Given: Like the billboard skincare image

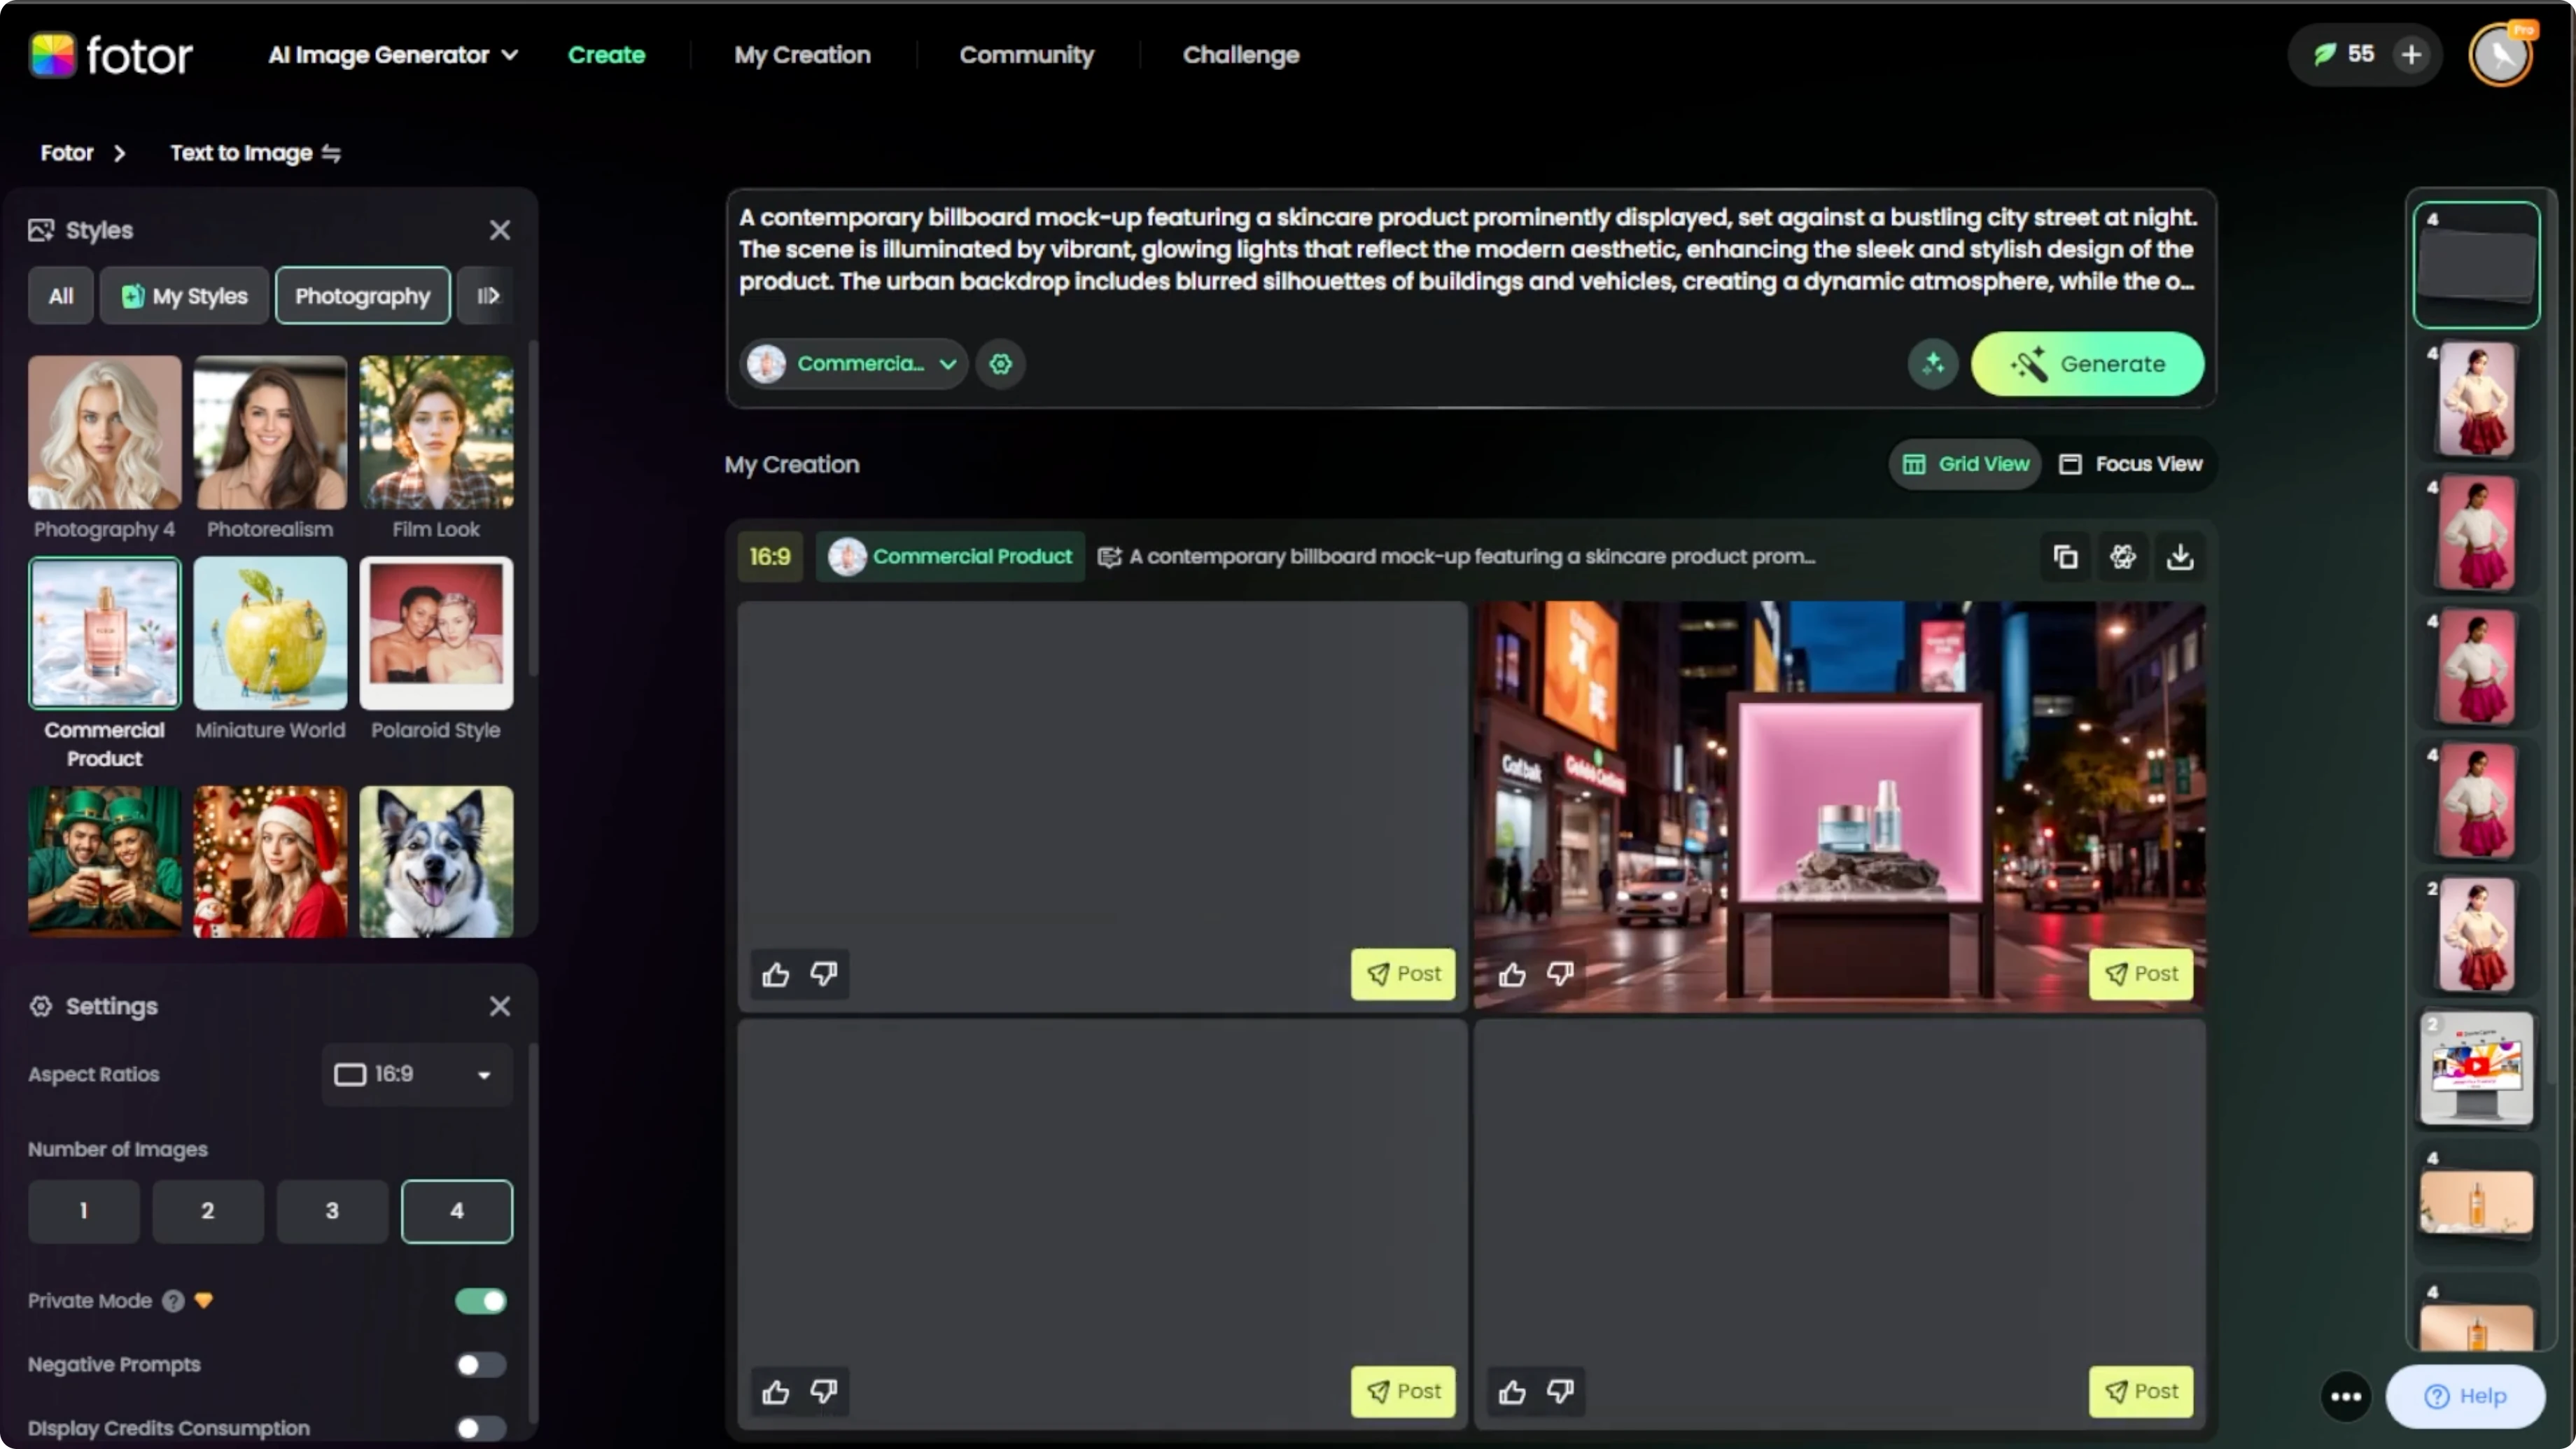Looking at the screenshot, I should 1512,974.
